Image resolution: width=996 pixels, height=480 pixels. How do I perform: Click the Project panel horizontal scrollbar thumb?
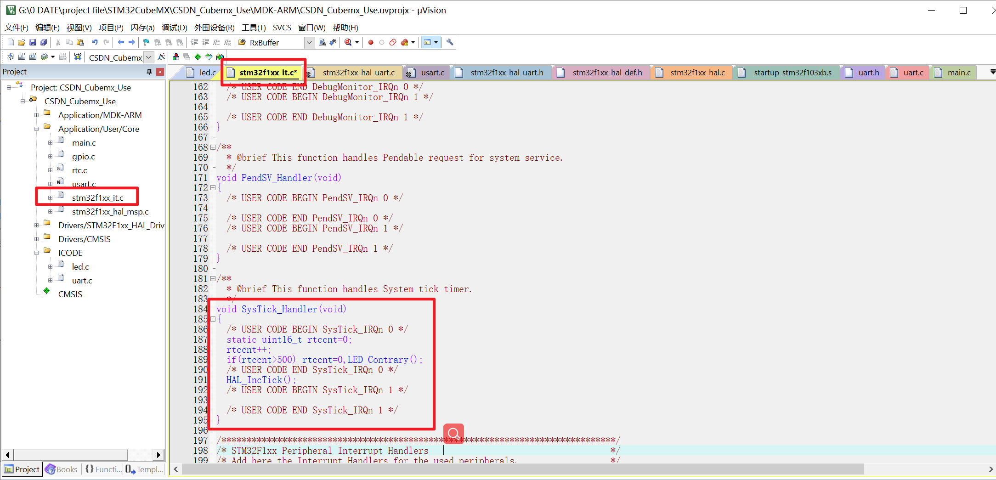(71, 455)
